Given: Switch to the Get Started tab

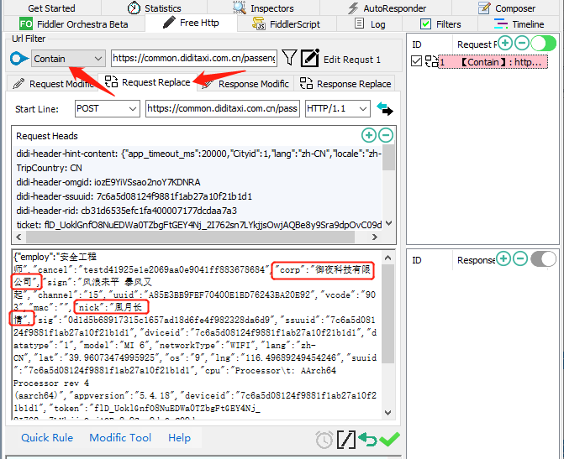Looking at the screenshot, I should pyautogui.click(x=51, y=8).
